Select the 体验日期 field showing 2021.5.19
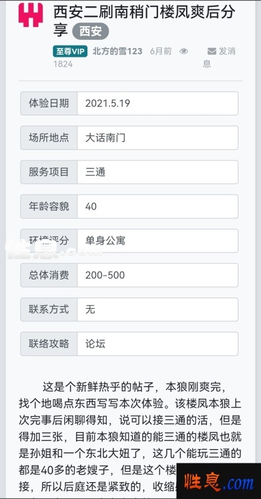Screen dimensions: 261x499 (x=157, y=104)
